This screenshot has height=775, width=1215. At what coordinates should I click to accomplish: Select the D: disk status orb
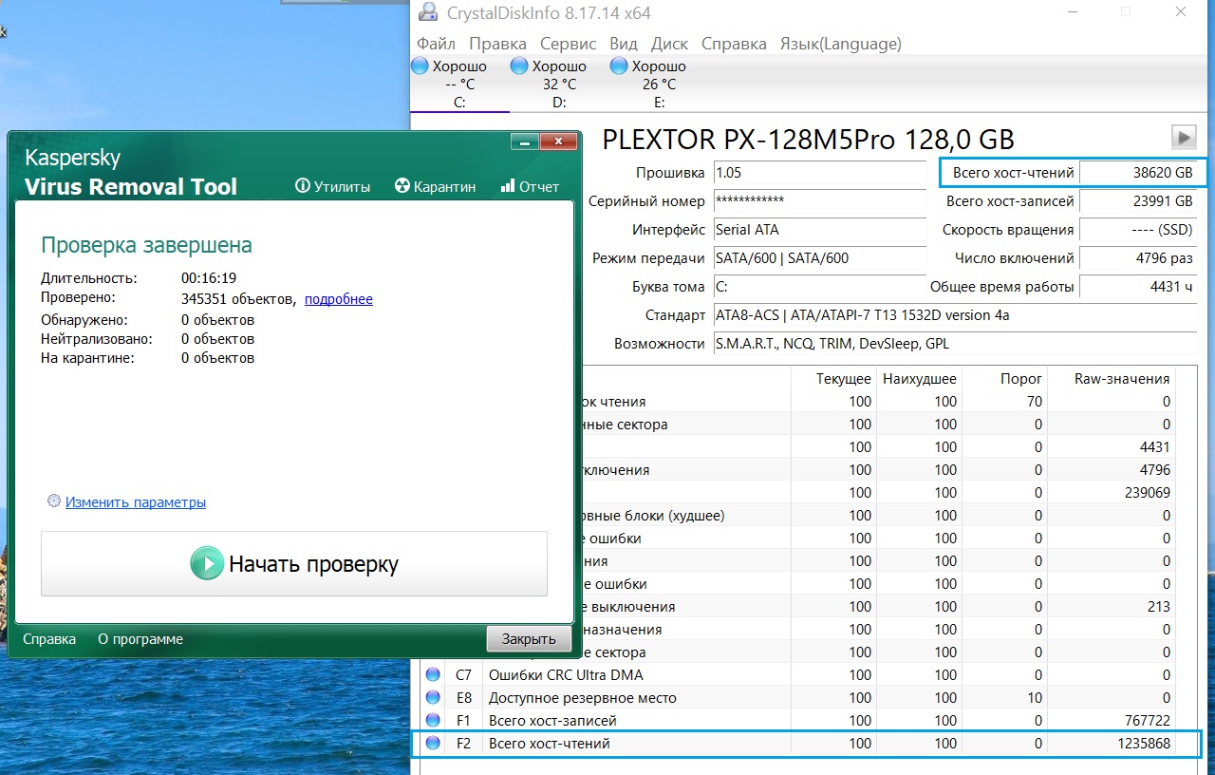519,66
